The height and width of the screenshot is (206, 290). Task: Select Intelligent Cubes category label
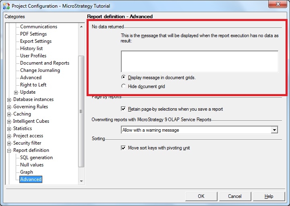tap(31, 121)
